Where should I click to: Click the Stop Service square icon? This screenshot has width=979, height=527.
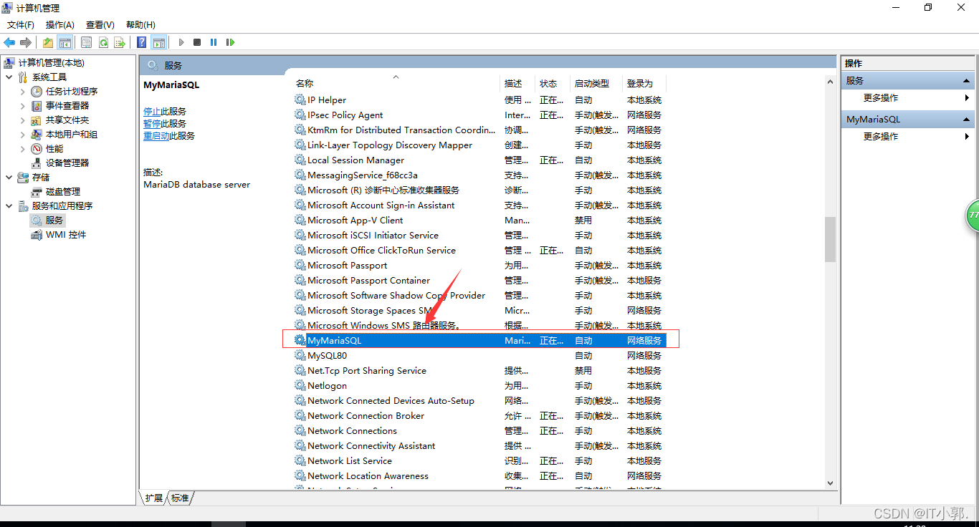coord(197,42)
